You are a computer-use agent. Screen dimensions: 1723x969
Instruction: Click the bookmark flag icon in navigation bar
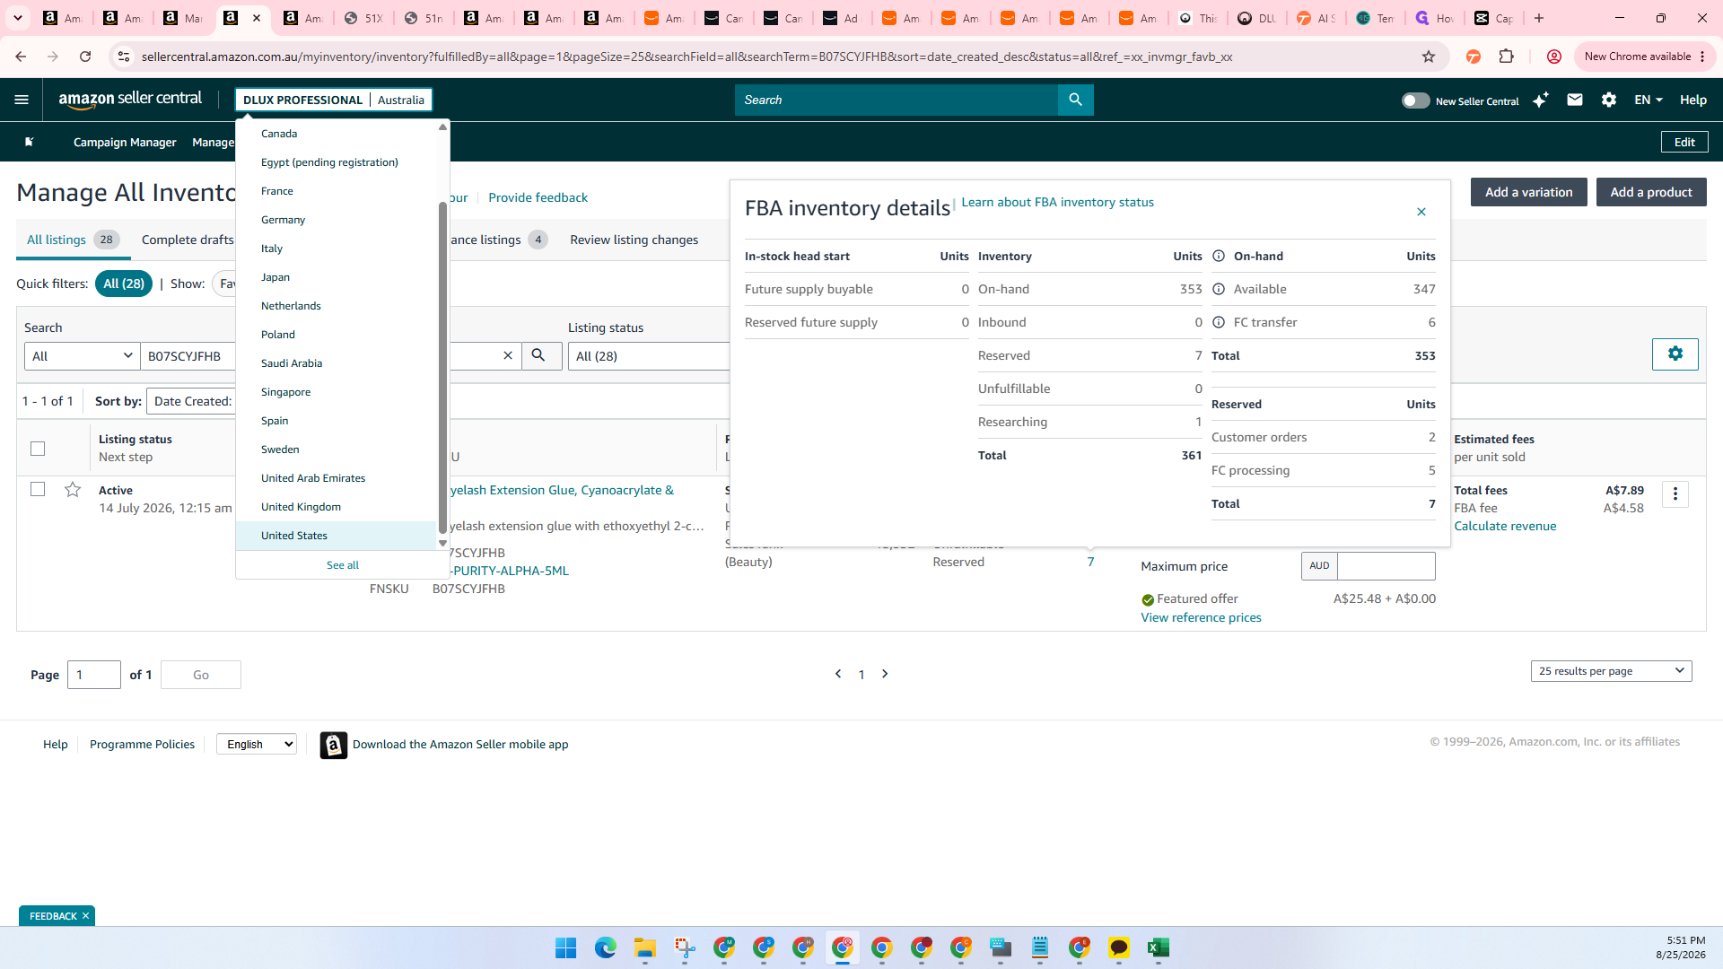29,142
